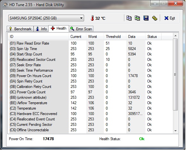
Task: Click the Data value 3646
Action: pyautogui.click(x=132, y=92)
